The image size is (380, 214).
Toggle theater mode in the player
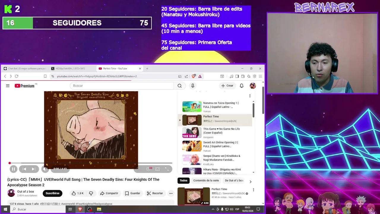158,169
